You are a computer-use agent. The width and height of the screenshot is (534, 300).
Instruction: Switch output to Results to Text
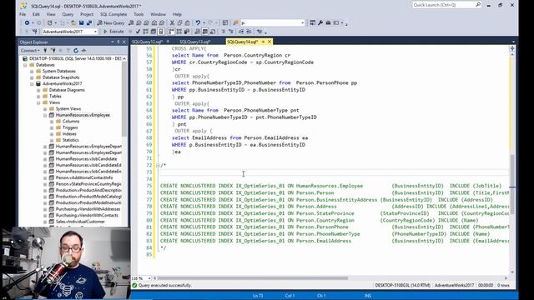pyautogui.click(x=197, y=32)
